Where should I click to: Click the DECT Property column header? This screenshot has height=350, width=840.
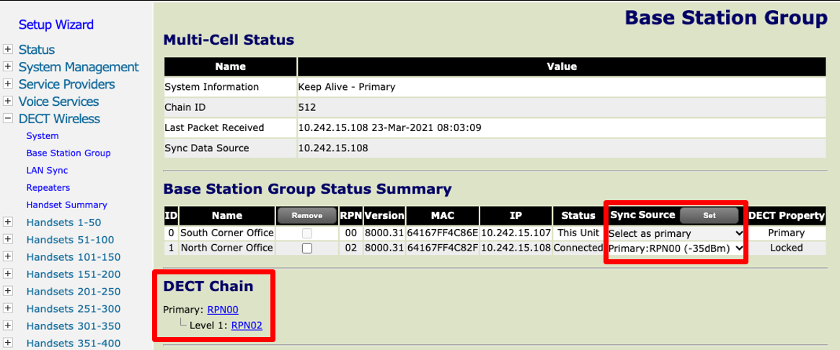787,215
